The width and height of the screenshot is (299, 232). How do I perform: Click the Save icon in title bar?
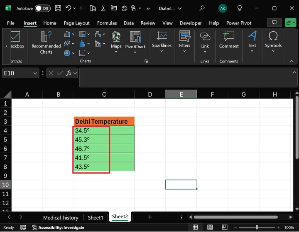click(x=58, y=8)
